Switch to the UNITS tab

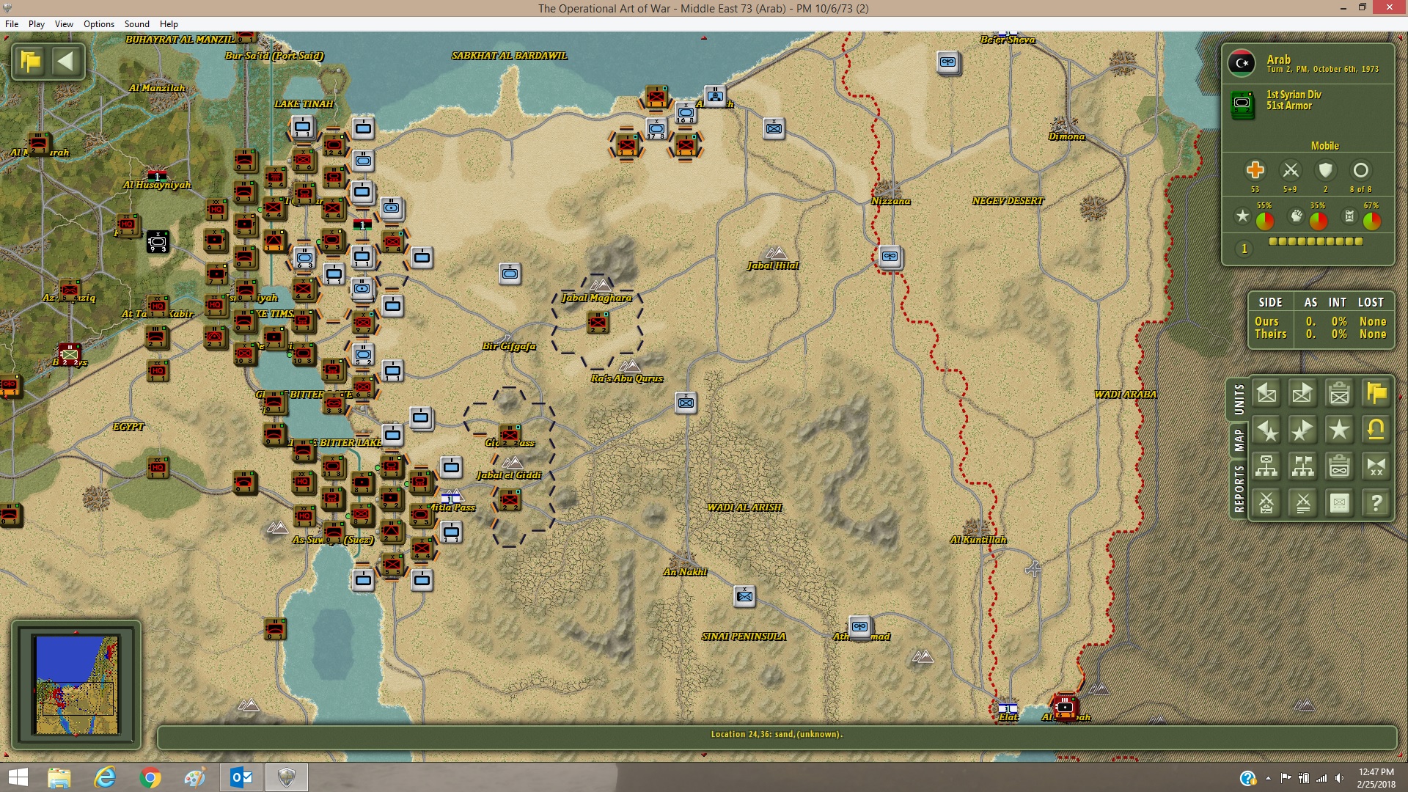(x=1239, y=400)
